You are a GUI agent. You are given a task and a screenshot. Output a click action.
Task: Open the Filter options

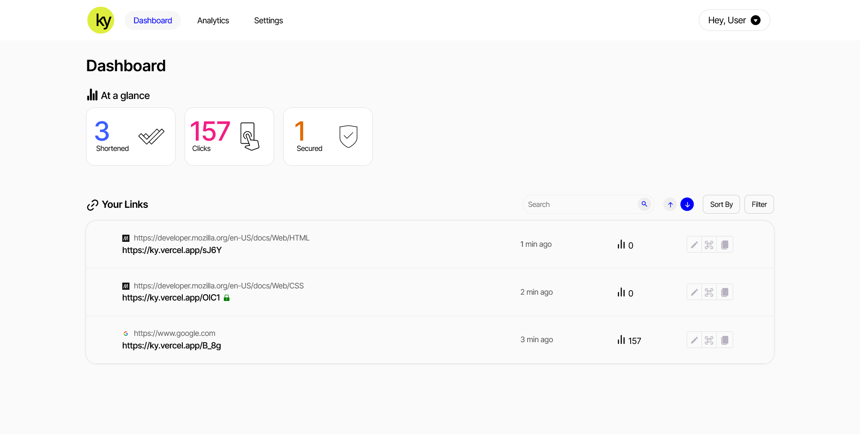(x=759, y=204)
